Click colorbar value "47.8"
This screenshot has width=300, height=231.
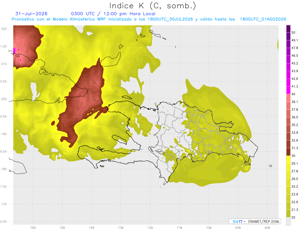point(295,48)
